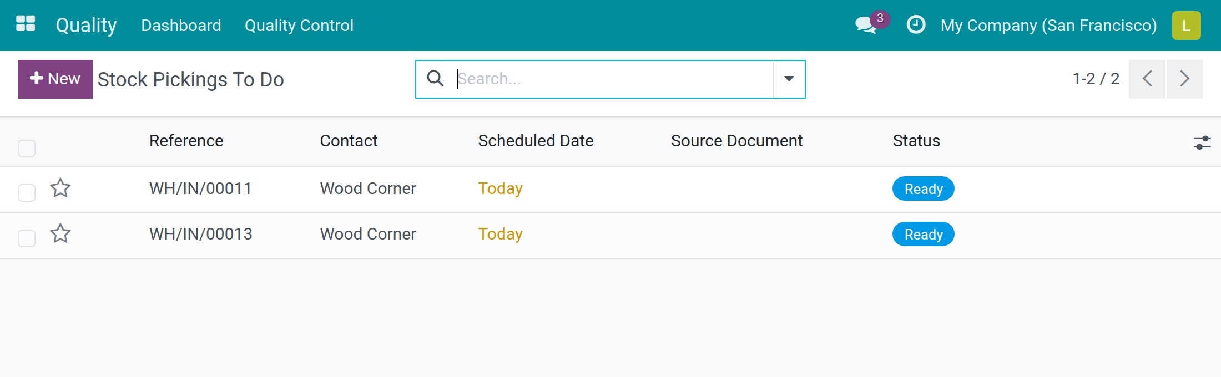Sort by Scheduled Date column header
Image resolution: width=1221 pixels, height=377 pixels.
536,141
